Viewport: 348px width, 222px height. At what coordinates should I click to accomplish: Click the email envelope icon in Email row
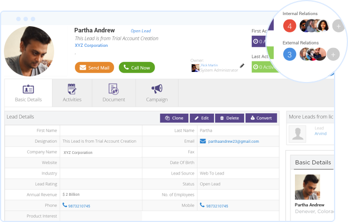[203, 141]
